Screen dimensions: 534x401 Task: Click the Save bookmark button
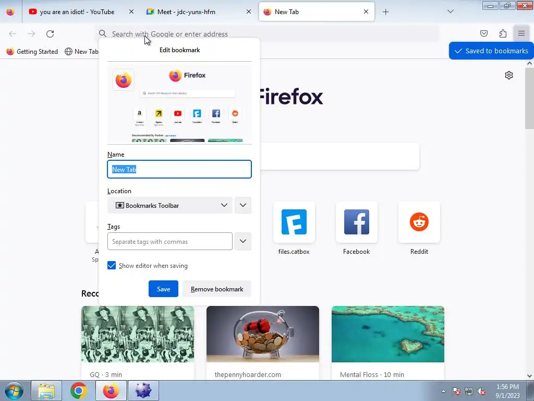tap(163, 289)
